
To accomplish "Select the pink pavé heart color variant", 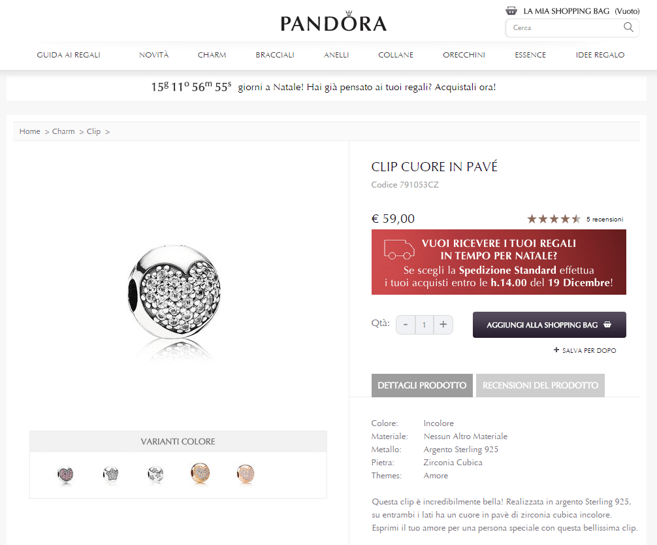I will tap(65, 474).
